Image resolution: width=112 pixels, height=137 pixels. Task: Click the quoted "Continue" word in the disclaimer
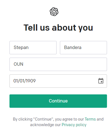tap(43, 119)
